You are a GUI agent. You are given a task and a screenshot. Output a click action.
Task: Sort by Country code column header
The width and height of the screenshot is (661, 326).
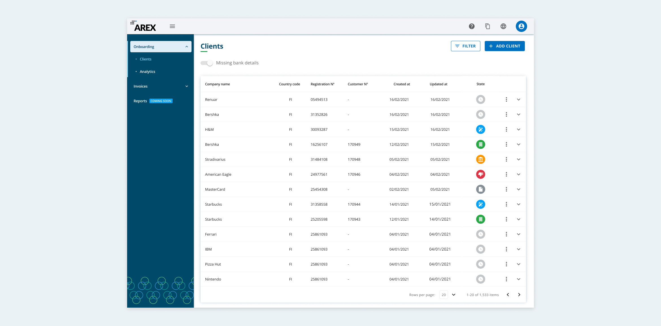289,84
